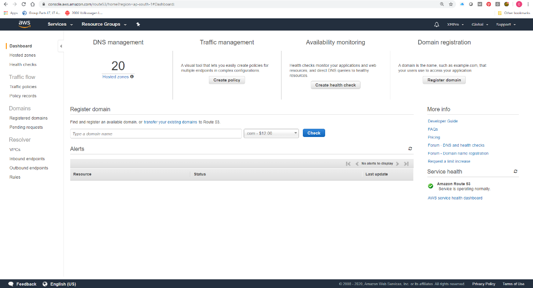Click the domain name input field
The image size is (533, 288).
156,134
